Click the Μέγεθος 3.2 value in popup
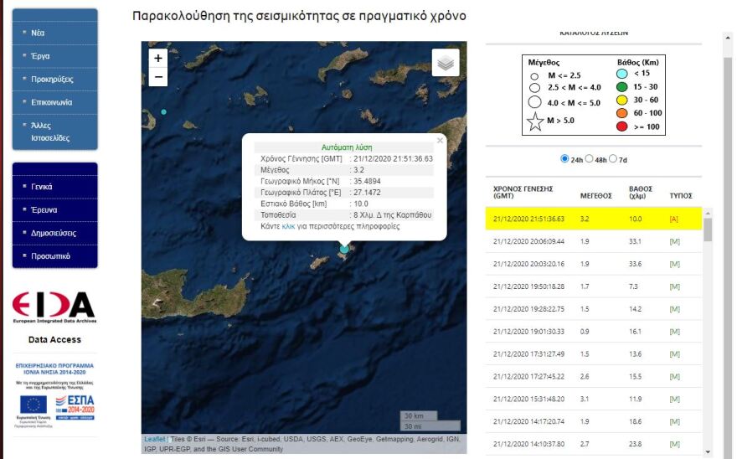737x459 pixels. point(358,170)
